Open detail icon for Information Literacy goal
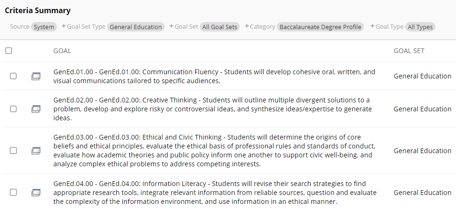 point(36,193)
